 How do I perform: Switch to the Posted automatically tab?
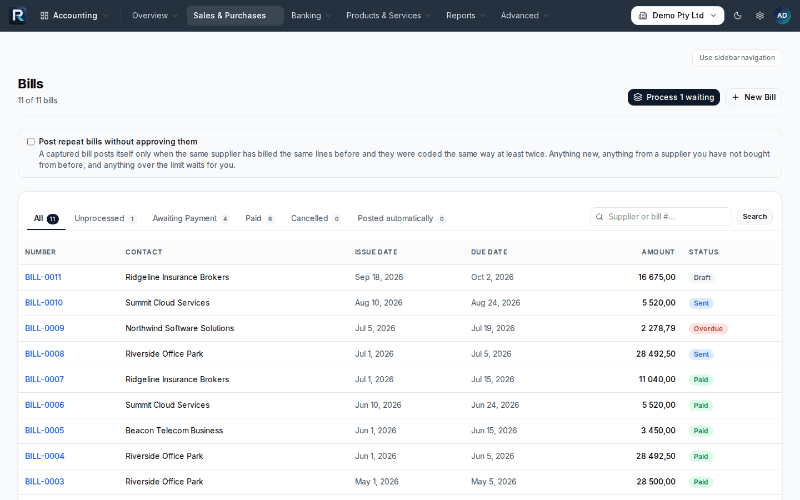(x=402, y=218)
